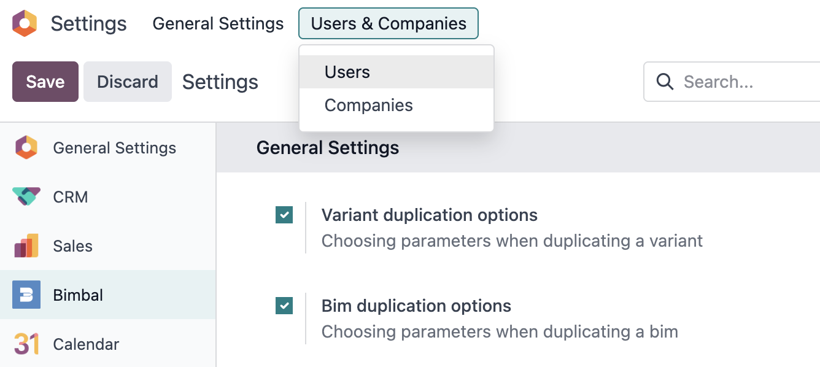This screenshot has height=367, width=820.
Task: Open the General Settings sidebar icon
Action: click(x=26, y=148)
